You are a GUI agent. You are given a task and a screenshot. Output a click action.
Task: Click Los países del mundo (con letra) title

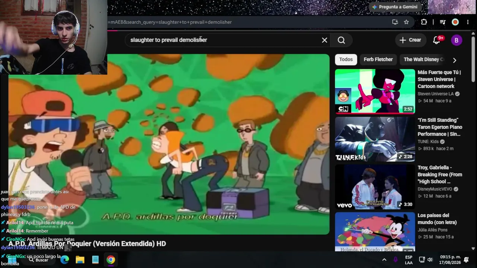437,219
